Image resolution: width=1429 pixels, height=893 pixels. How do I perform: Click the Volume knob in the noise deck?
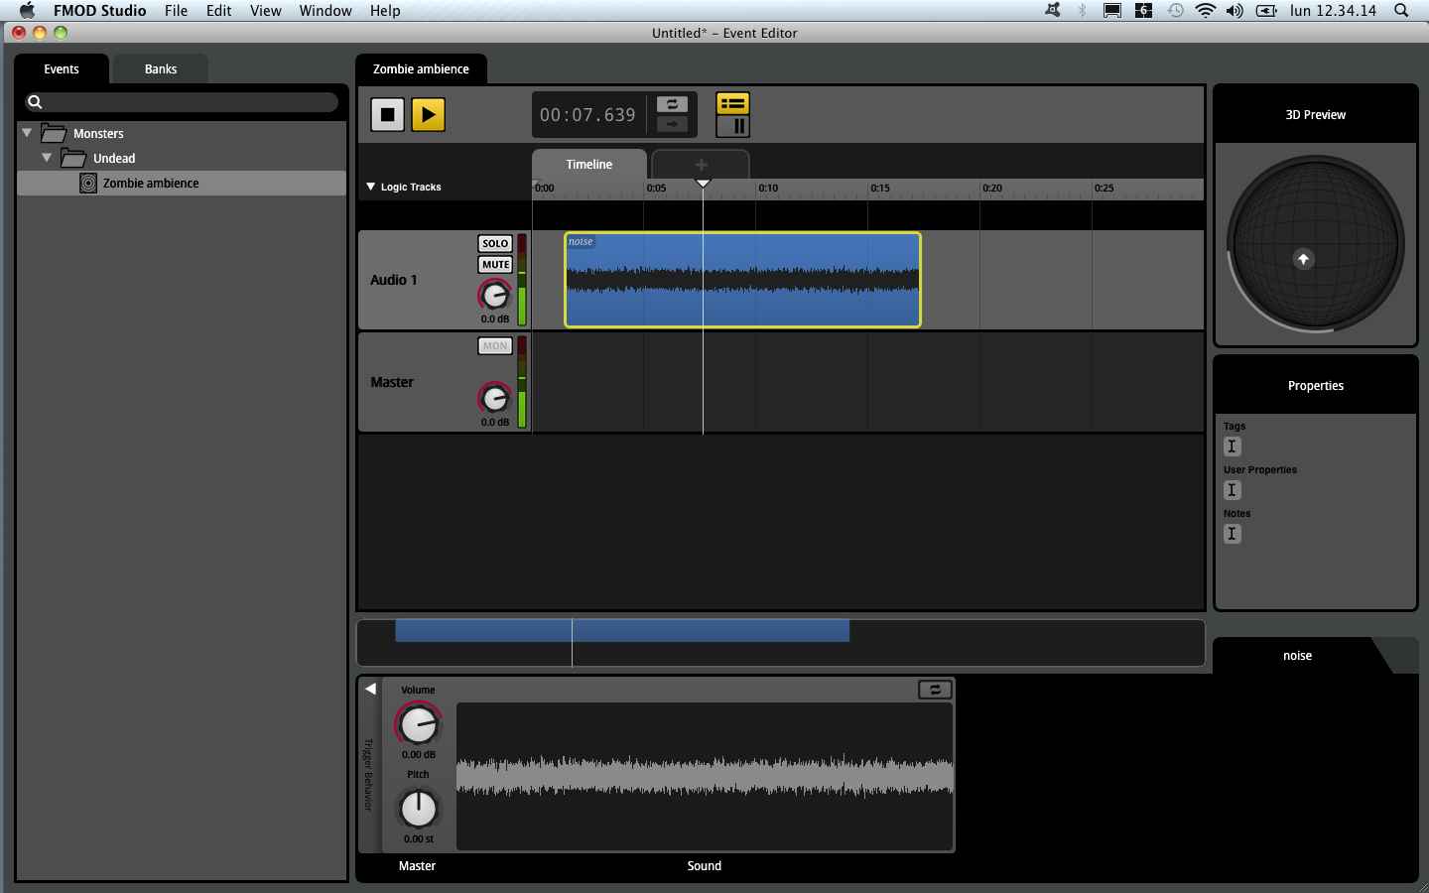(419, 724)
